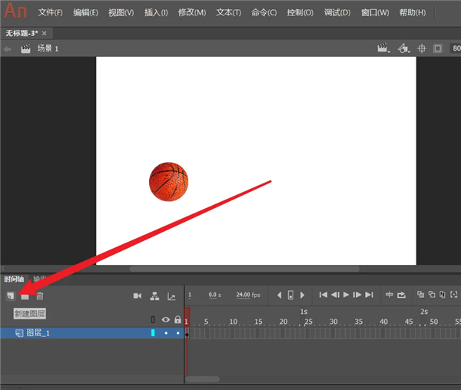Jump to the first frame
The height and width of the screenshot is (390, 461).
323,295
